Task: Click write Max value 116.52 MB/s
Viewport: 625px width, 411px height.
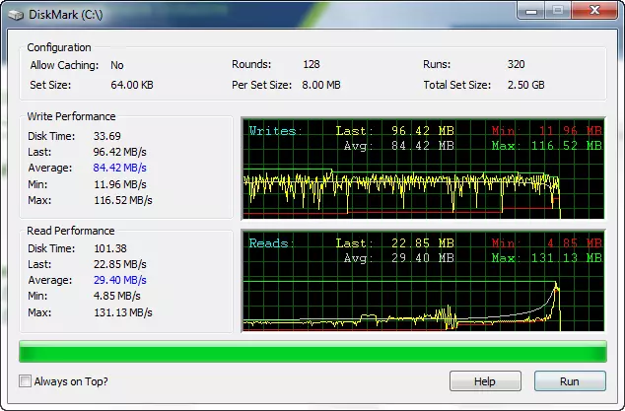Action: tap(123, 200)
